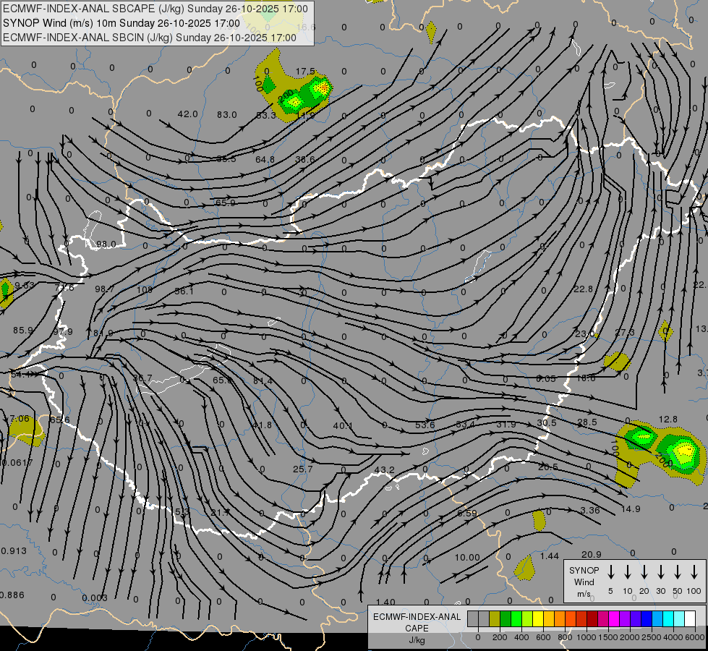Click the 14.9 value on the map
Image resolution: width=708 pixels, height=651 pixels.
coord(631,509)
